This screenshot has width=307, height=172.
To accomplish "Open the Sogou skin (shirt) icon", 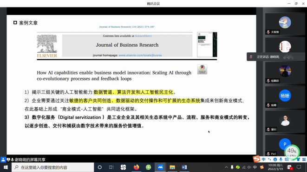I will coord(298,160).
